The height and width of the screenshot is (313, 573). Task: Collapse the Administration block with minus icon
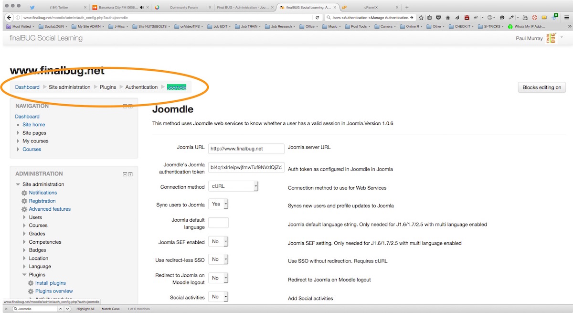(125, 174)
